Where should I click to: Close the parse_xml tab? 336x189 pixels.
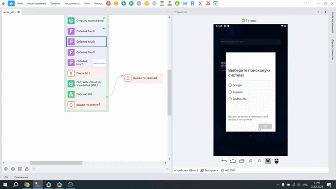(19, 12)
